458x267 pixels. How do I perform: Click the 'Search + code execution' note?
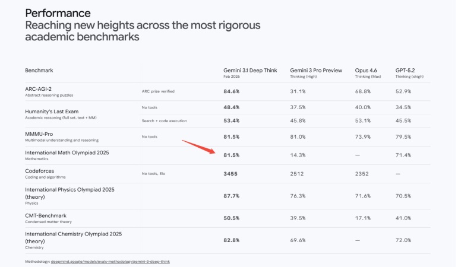point(164,121)
